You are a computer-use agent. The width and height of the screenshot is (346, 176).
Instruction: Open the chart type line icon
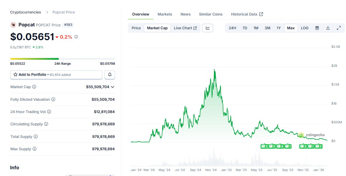(208, 28)
